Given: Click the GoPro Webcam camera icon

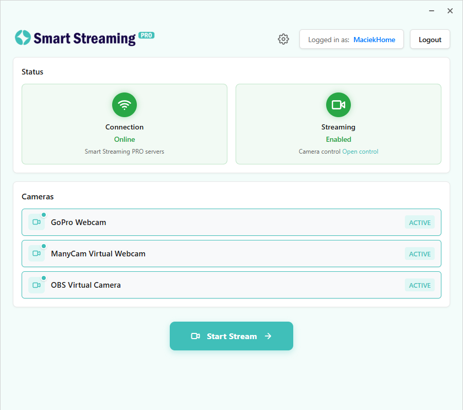Looking at the screenshot, I should [37, 222].
